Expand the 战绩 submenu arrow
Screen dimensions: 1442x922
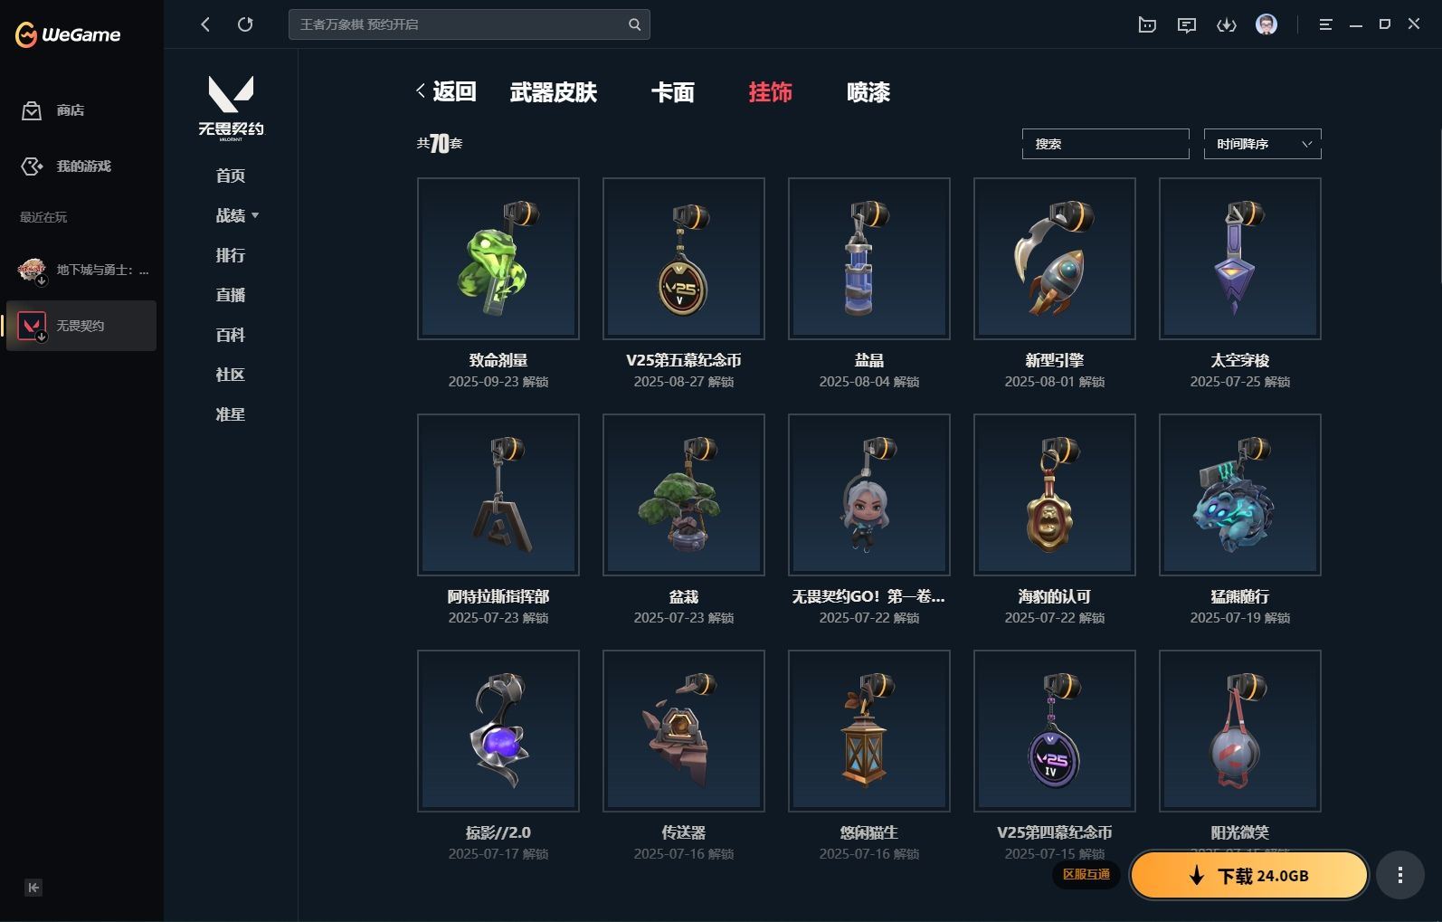(x=255, y=215)
